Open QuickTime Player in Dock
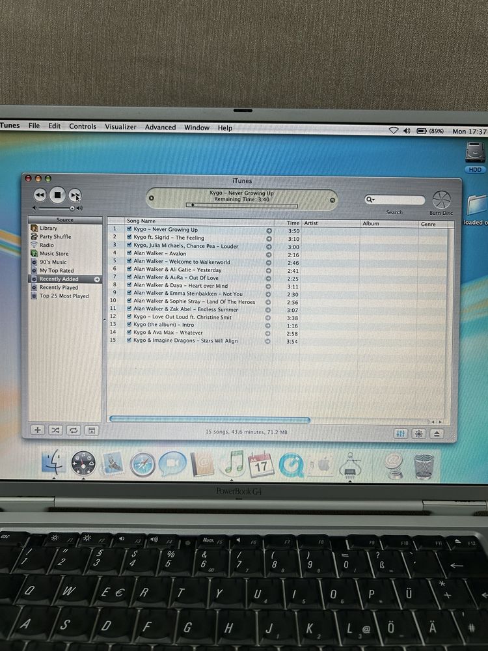The image size is (488, 651). point(291,465)
